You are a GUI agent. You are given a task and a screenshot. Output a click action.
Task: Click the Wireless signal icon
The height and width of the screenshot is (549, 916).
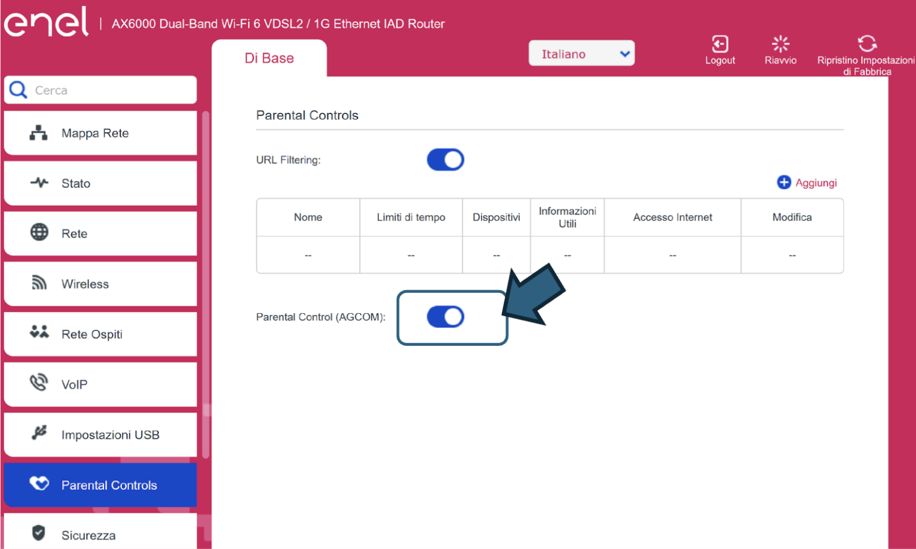pos(39,283)
